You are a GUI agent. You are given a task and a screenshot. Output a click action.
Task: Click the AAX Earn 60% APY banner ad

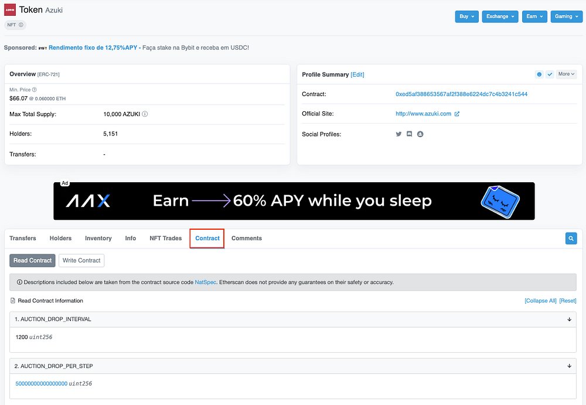(294, 201)
